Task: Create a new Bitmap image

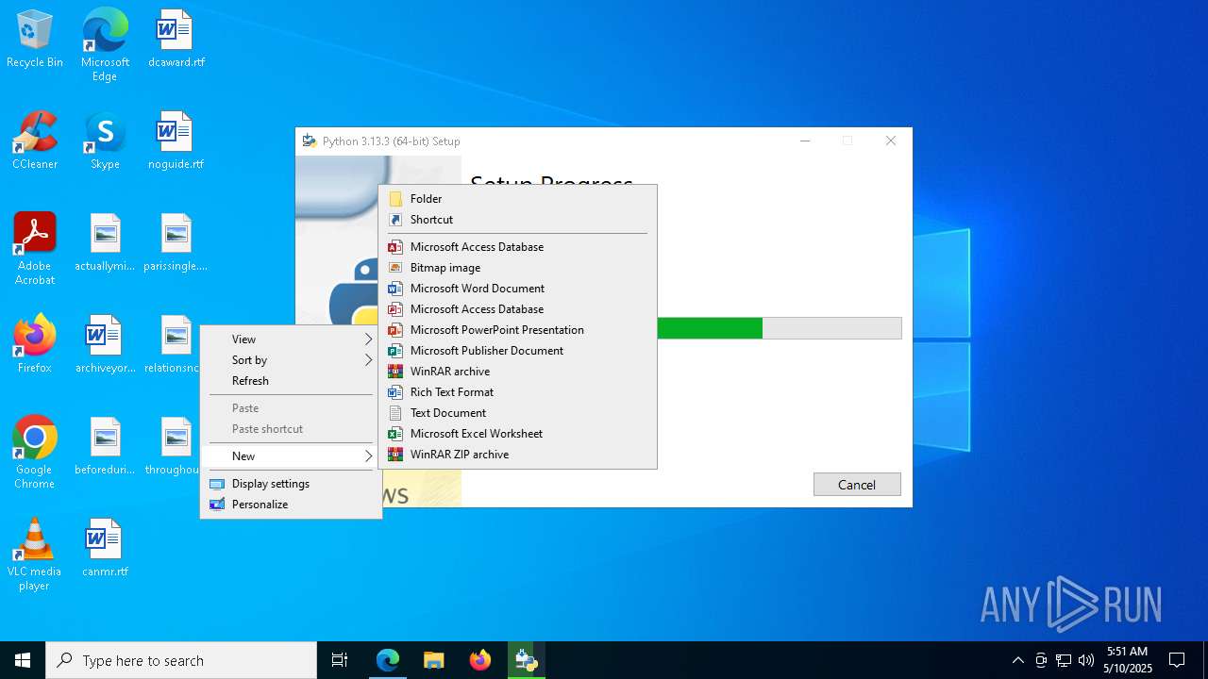Action: tap(517, 268)
